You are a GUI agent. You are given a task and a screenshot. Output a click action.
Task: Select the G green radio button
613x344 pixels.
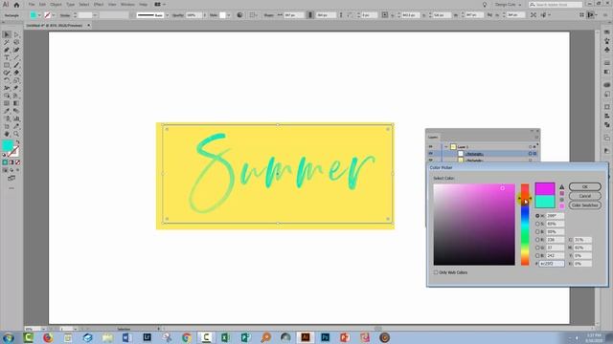[x=537, y=247]
